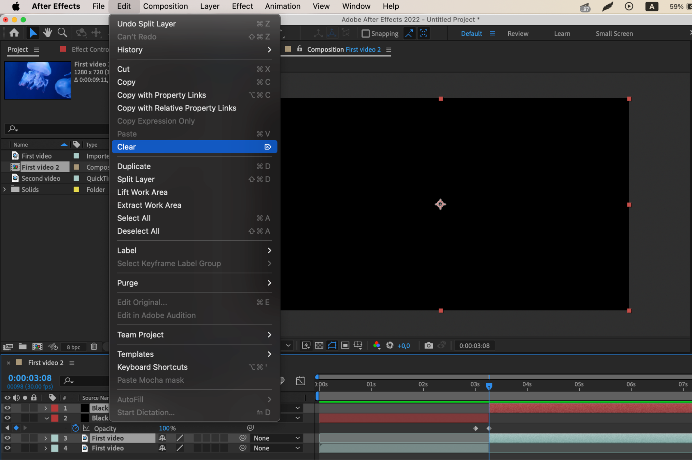Open layer 3 parent None dropdown
The width and height of the screenshot is (692, 460).
tap(276, 438)
